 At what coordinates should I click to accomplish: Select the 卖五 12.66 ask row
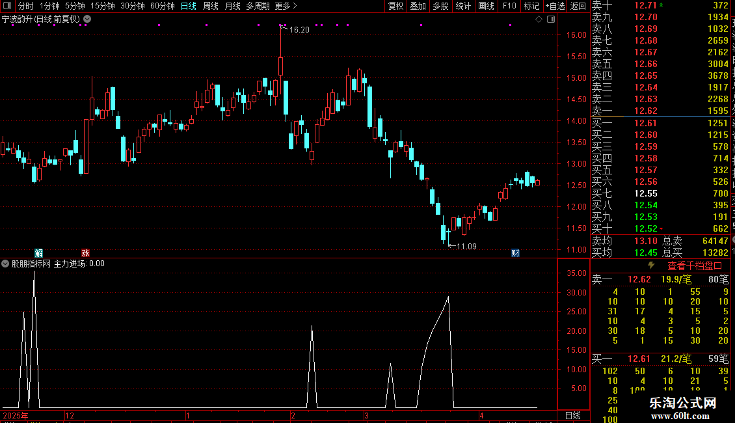pos(660,64)
